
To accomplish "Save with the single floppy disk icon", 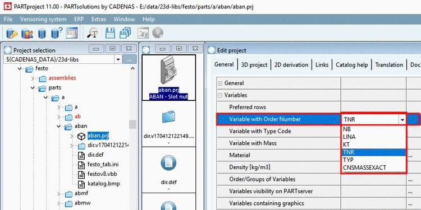I will click(110, 33).
